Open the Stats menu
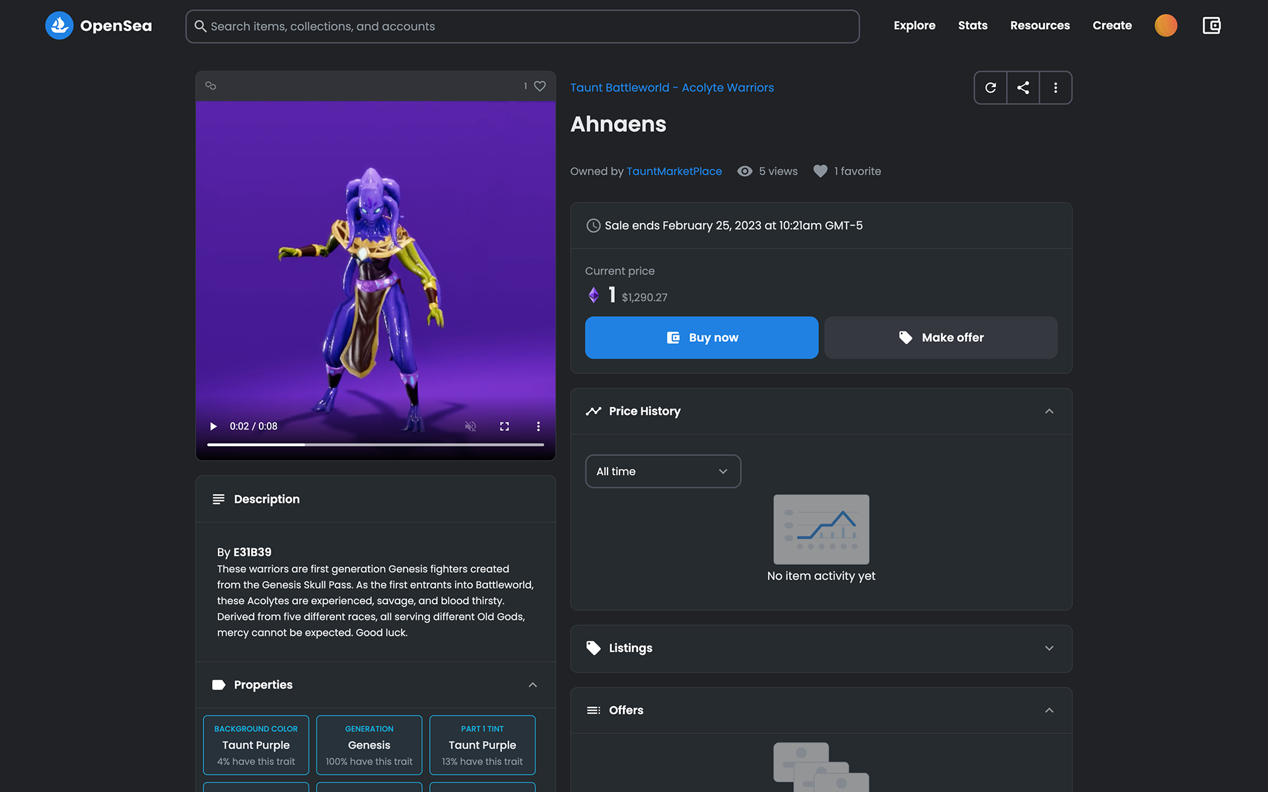The width and height of the screenshot is (1268, 792). (972, 26)
